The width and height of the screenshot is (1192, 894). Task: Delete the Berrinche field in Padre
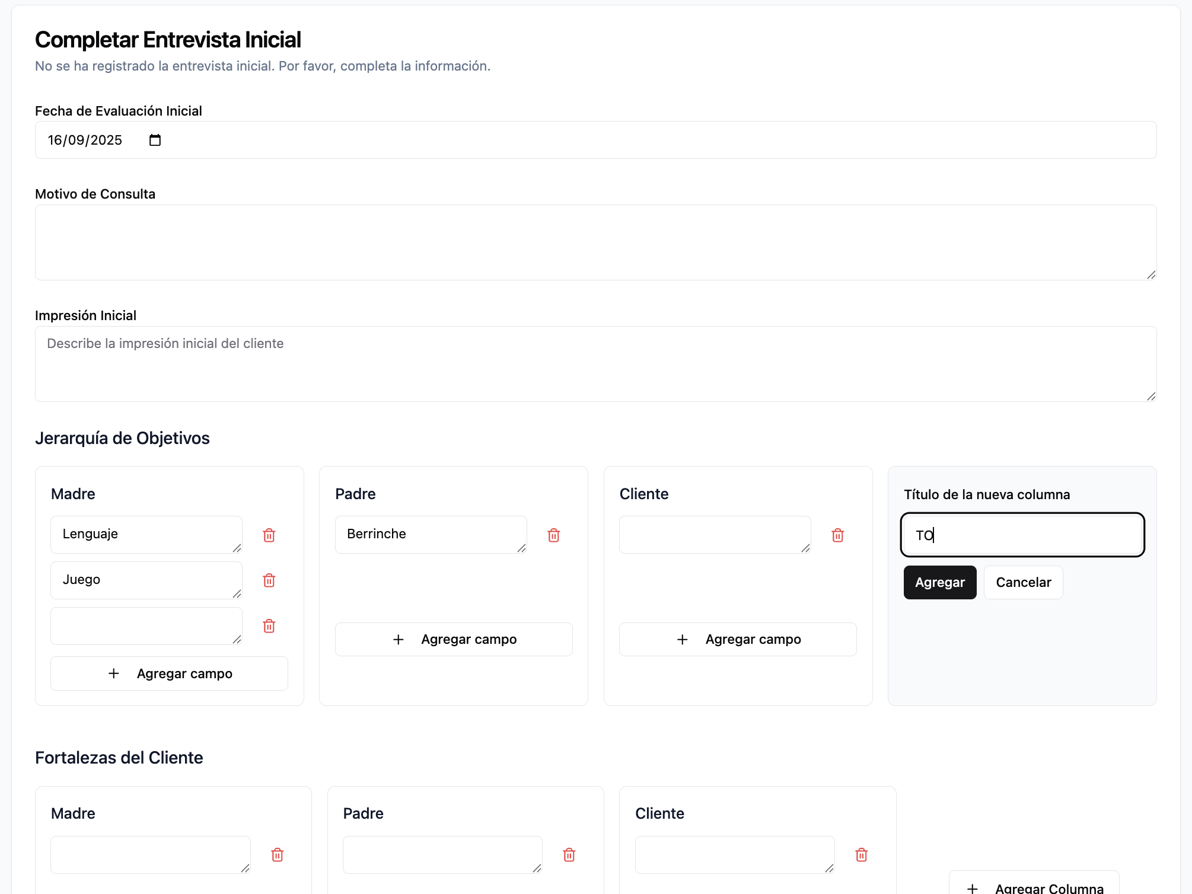point(554,535)
